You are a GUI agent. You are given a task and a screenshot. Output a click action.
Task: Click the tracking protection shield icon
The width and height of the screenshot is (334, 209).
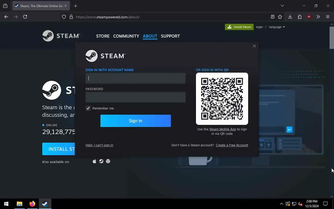[x=64, y=17]
